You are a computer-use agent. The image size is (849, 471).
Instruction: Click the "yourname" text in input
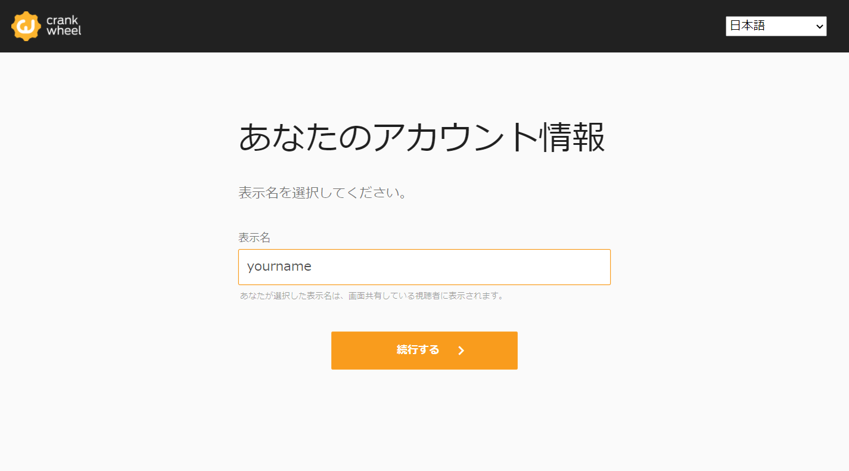279,267
